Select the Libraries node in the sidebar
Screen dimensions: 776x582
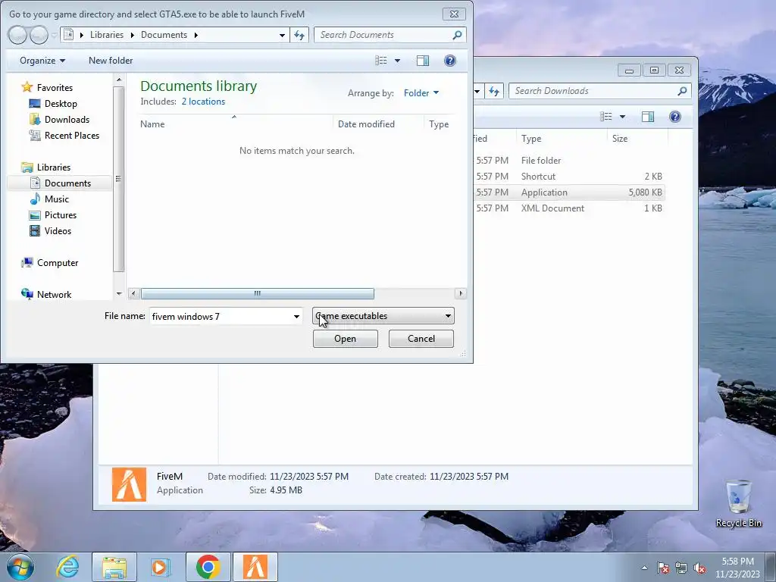tap(54, 167)
